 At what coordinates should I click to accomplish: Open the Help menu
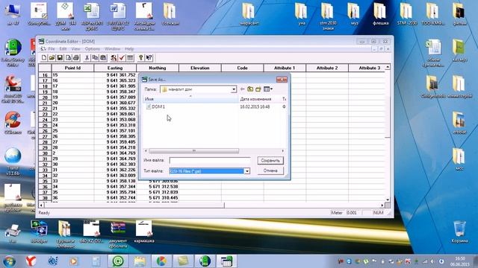(x=129, y=48)
